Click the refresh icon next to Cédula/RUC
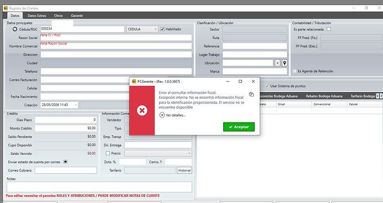The width and height of the screenshot is (383, 203). click(15, 29)
